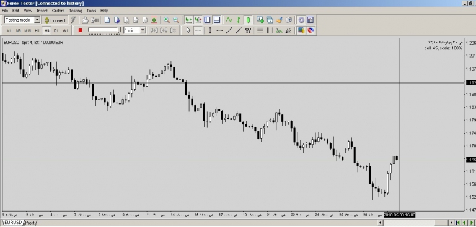476x227 pixels.
Task: Select the crosshair cursor tool
Action: tap(198, 30)
